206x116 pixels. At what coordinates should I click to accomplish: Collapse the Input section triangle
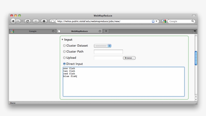[x=62, y=40]
